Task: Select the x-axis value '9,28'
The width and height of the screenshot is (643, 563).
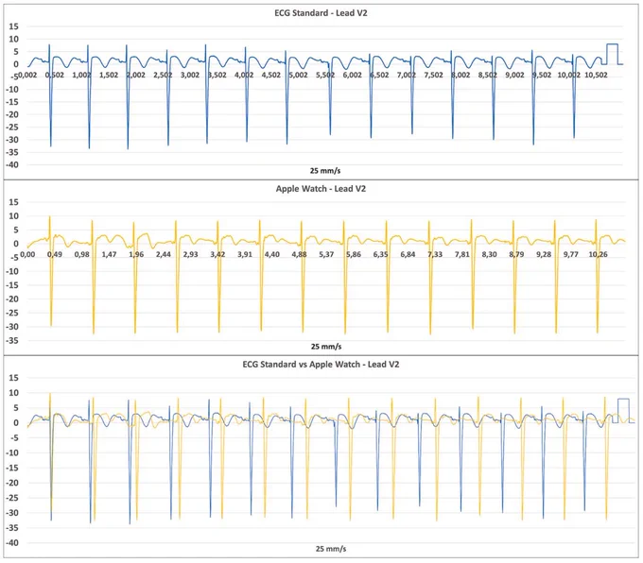Action: [544, 254]
